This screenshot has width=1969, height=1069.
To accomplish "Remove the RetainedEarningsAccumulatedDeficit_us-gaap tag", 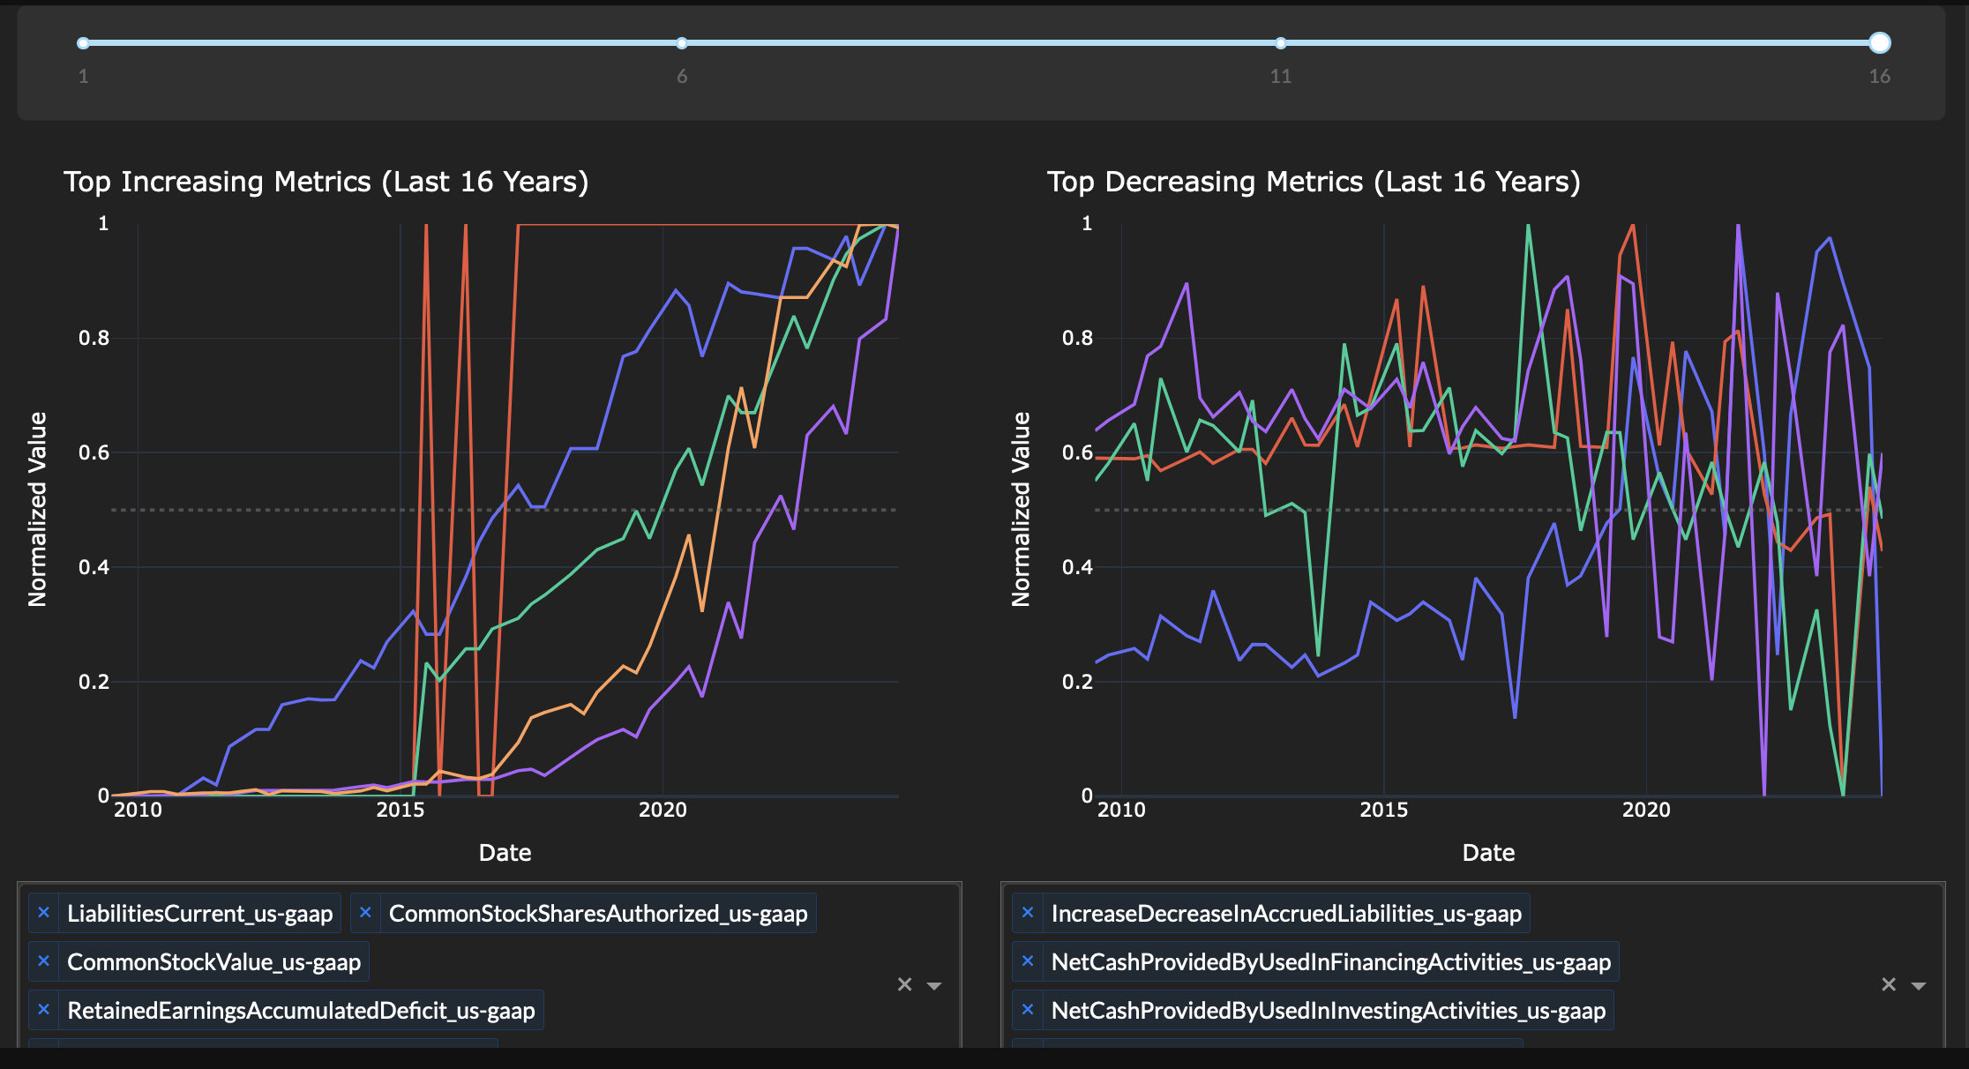I will click(x=44, y=1010).
